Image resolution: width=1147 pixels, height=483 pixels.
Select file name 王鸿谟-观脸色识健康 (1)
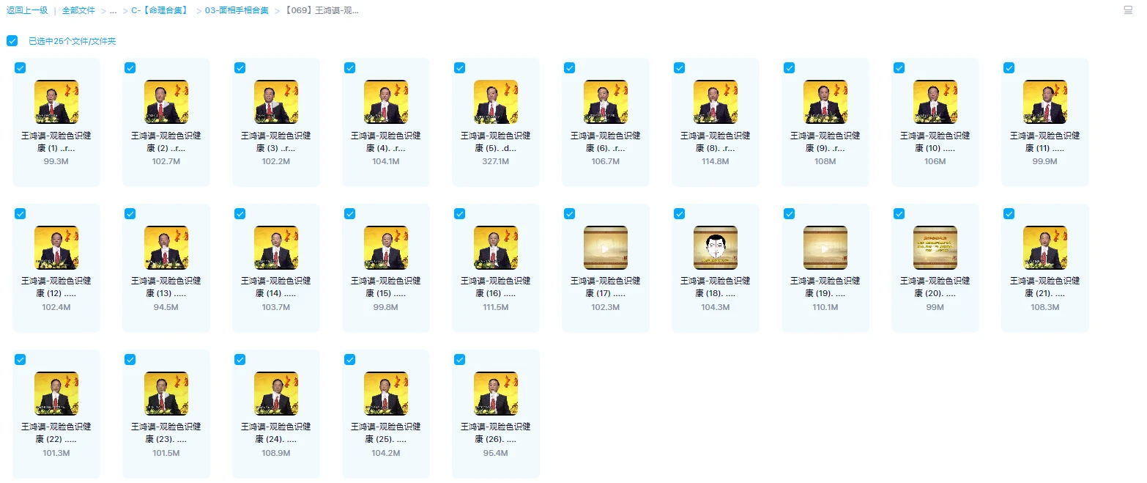pyautogui.click(x=56, y=141)
